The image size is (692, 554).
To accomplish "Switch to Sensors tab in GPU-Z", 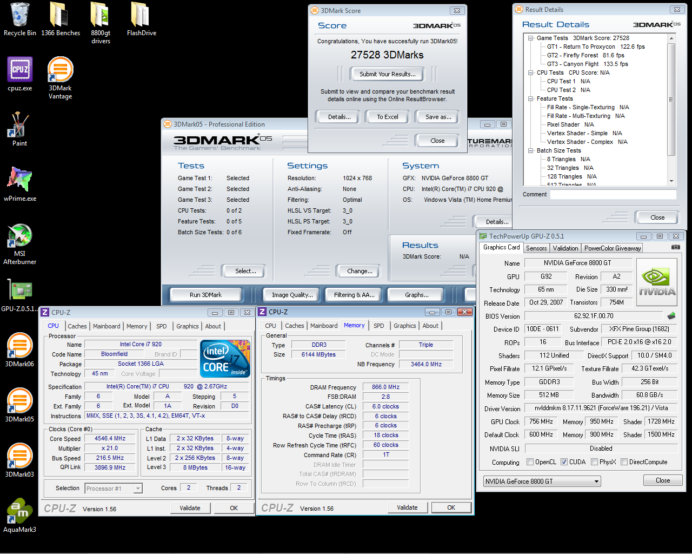I will tap(536, 248).
